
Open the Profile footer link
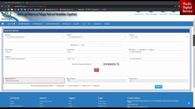click(x=12, y=104)
